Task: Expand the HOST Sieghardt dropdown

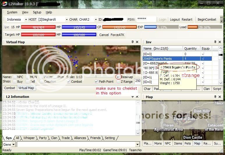Action: click(65, 19)
